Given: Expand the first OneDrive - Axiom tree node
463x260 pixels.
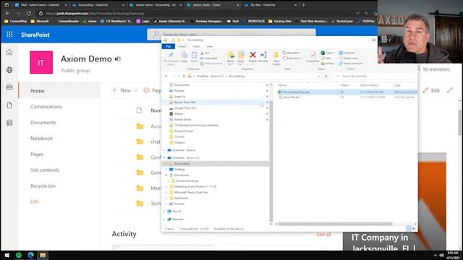Looking at the screenshot, I should point(164,150).
